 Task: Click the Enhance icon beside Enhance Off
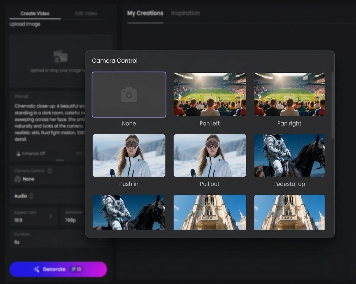point(18,154)
